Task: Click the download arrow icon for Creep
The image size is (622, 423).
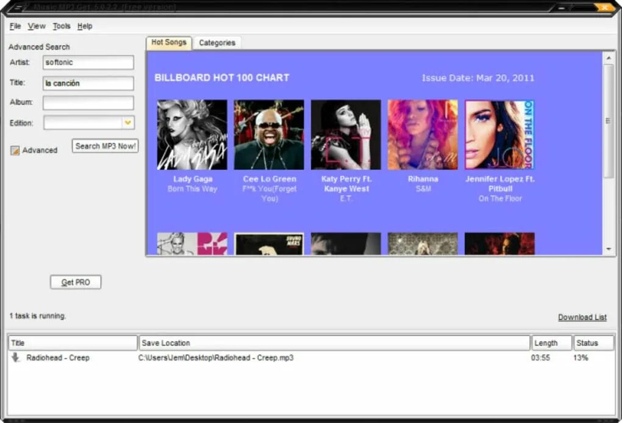Action: [x=15, y=357]
